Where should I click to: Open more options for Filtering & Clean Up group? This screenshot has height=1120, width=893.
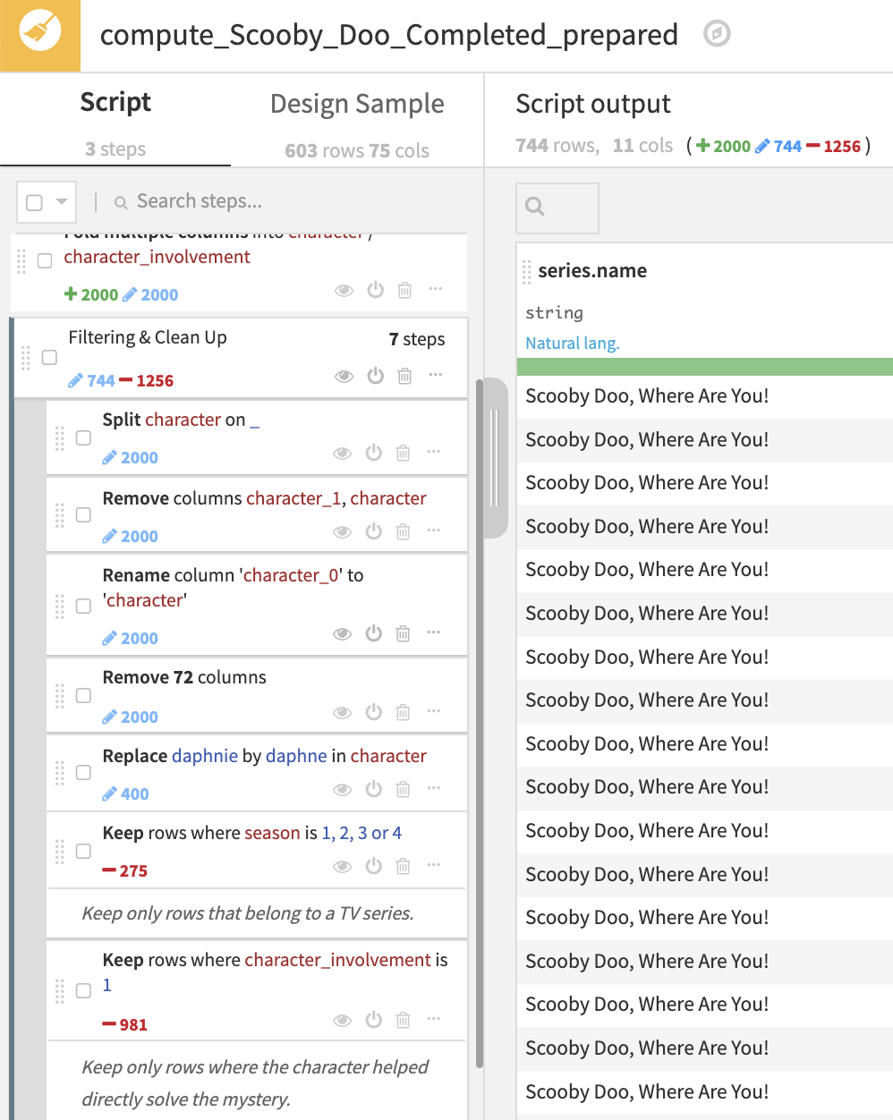[436, 375]
